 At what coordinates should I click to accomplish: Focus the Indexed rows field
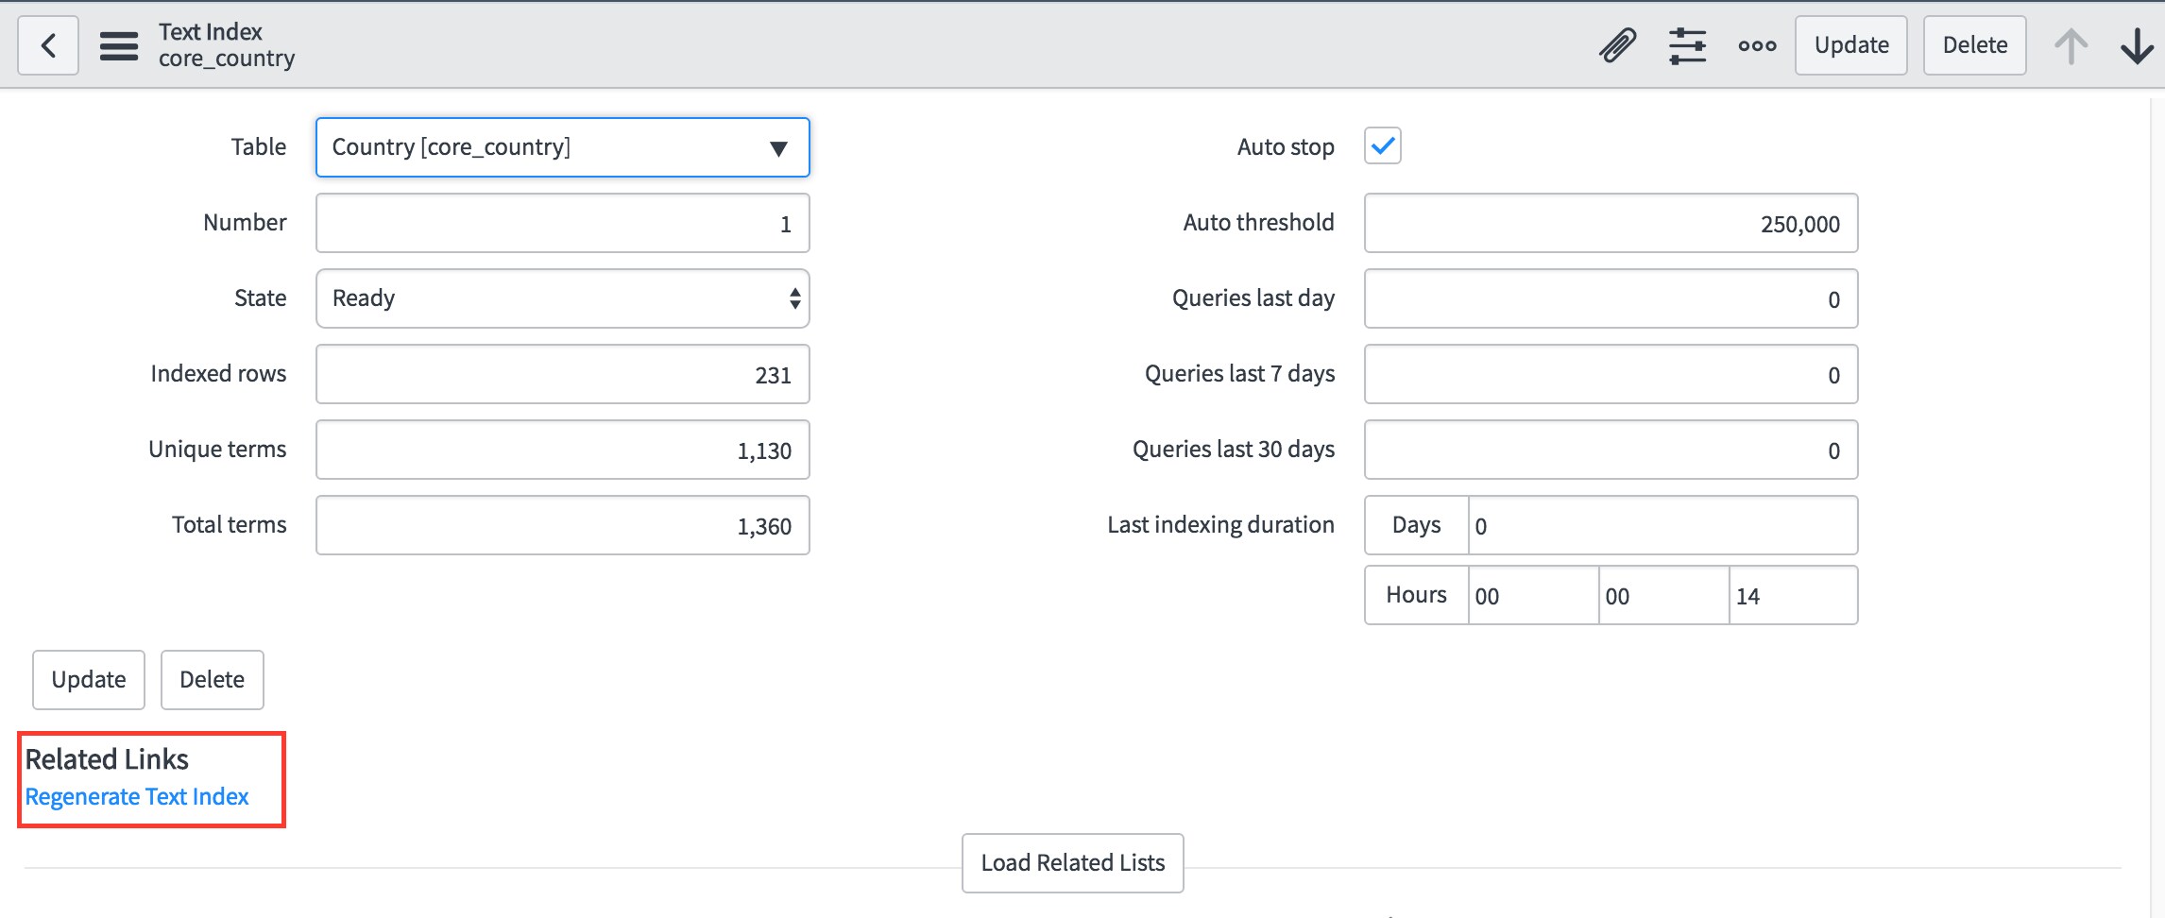coord(562,374)
